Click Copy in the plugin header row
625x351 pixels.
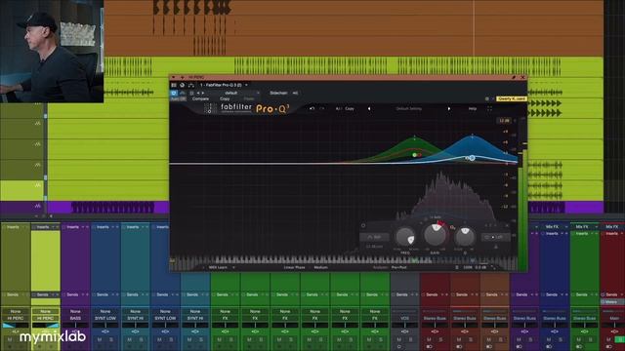tap(225, 98)
